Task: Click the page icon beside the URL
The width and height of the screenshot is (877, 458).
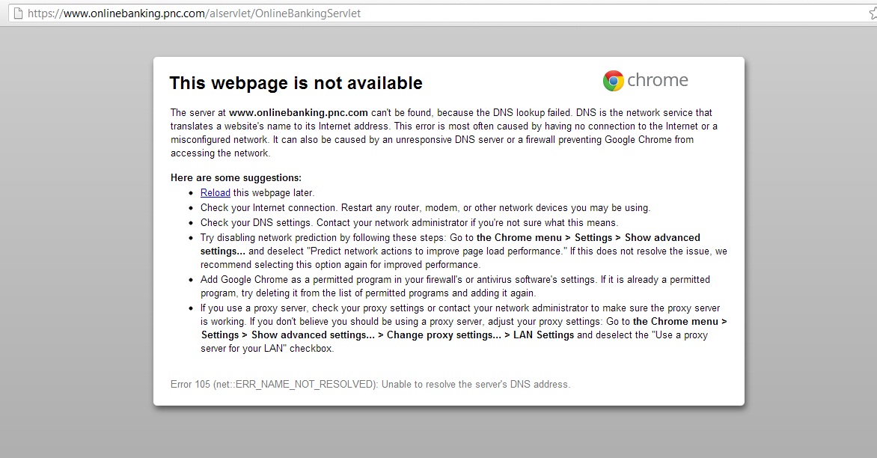Action: click(x=18, y=13)
